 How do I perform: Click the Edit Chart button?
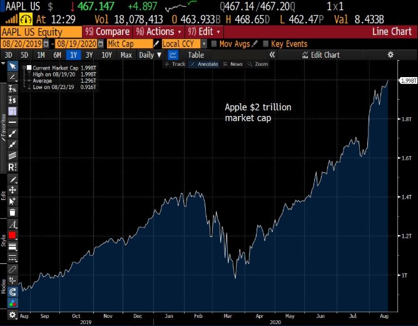pos(321,55)
